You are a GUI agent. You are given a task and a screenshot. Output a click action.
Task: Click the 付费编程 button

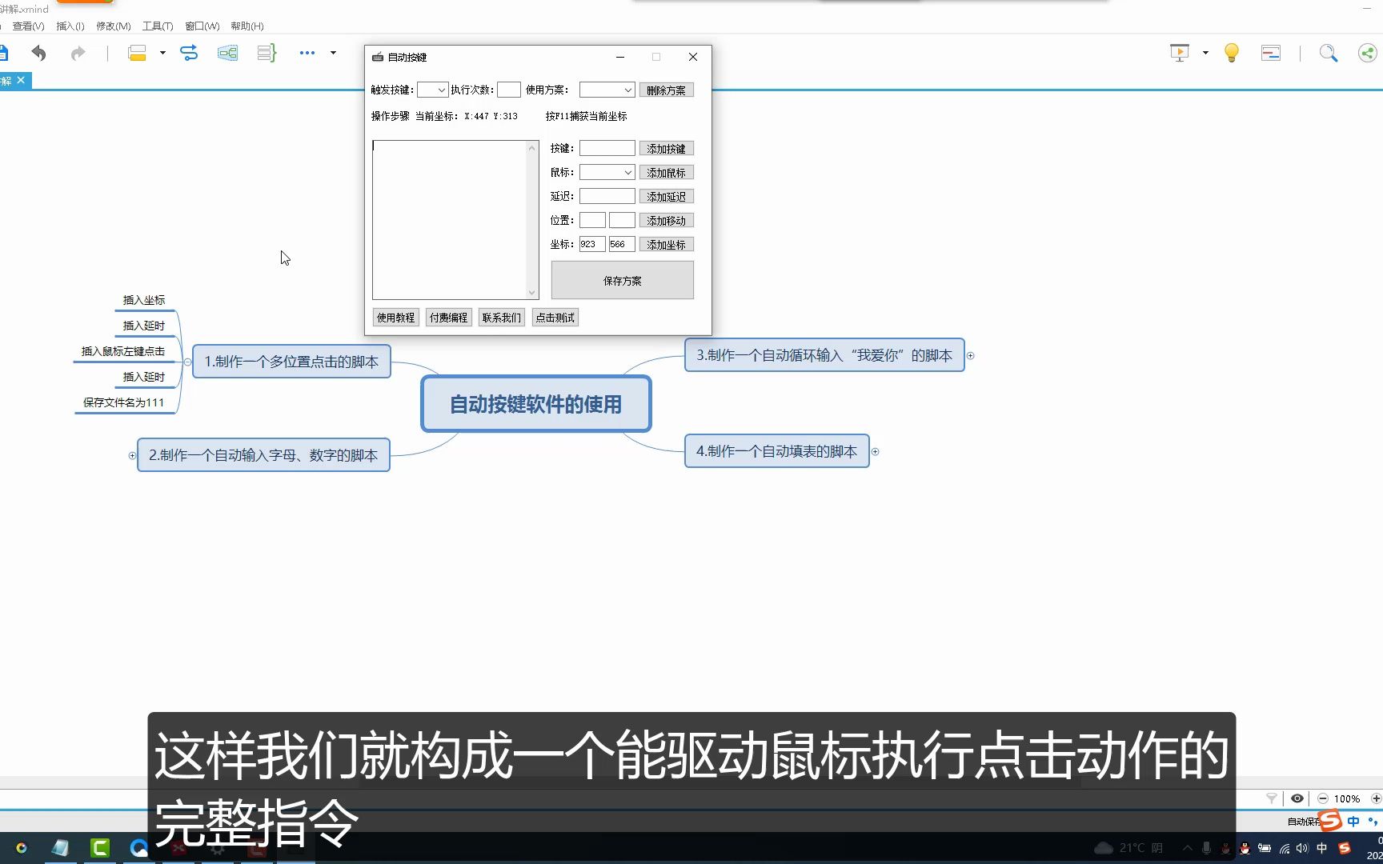coord(449,318)
